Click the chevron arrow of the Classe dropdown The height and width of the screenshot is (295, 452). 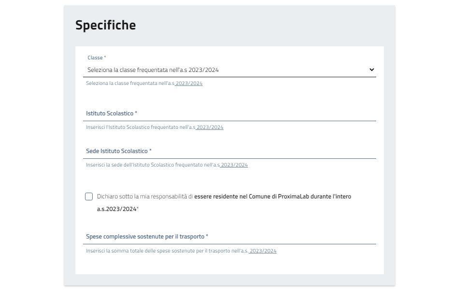coord(371,70)
